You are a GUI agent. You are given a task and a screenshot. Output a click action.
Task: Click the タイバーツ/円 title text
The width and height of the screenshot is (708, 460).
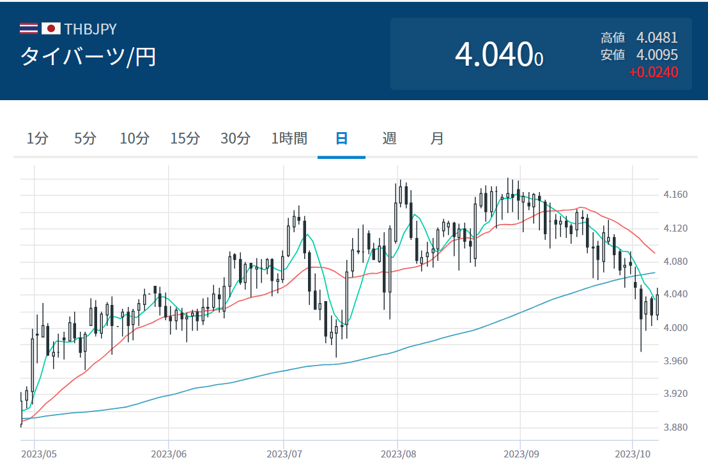[x=88, y=57]
